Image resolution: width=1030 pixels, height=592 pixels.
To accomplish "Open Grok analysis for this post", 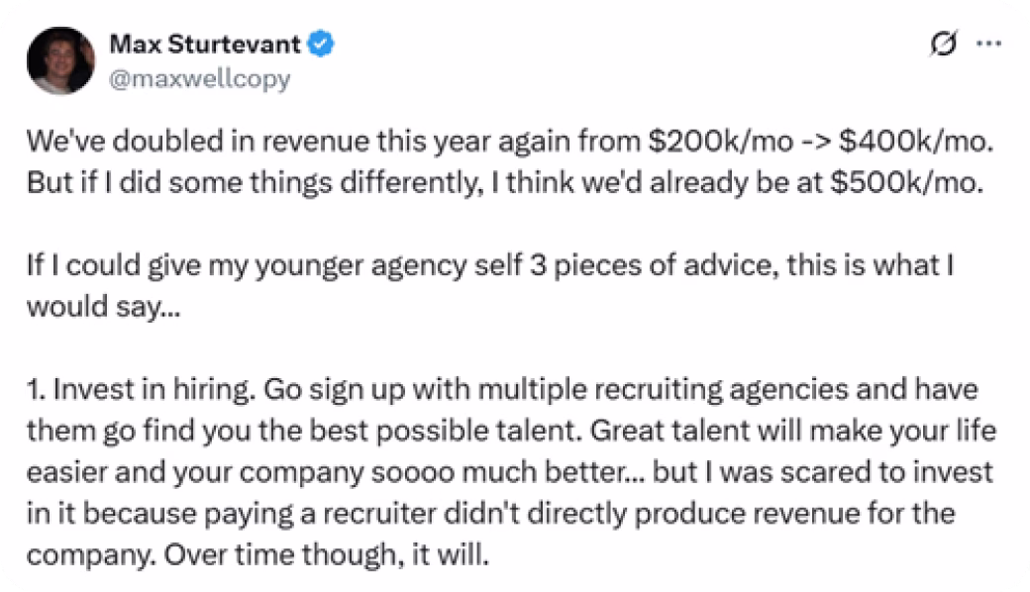I will click(x=942, y=43).
